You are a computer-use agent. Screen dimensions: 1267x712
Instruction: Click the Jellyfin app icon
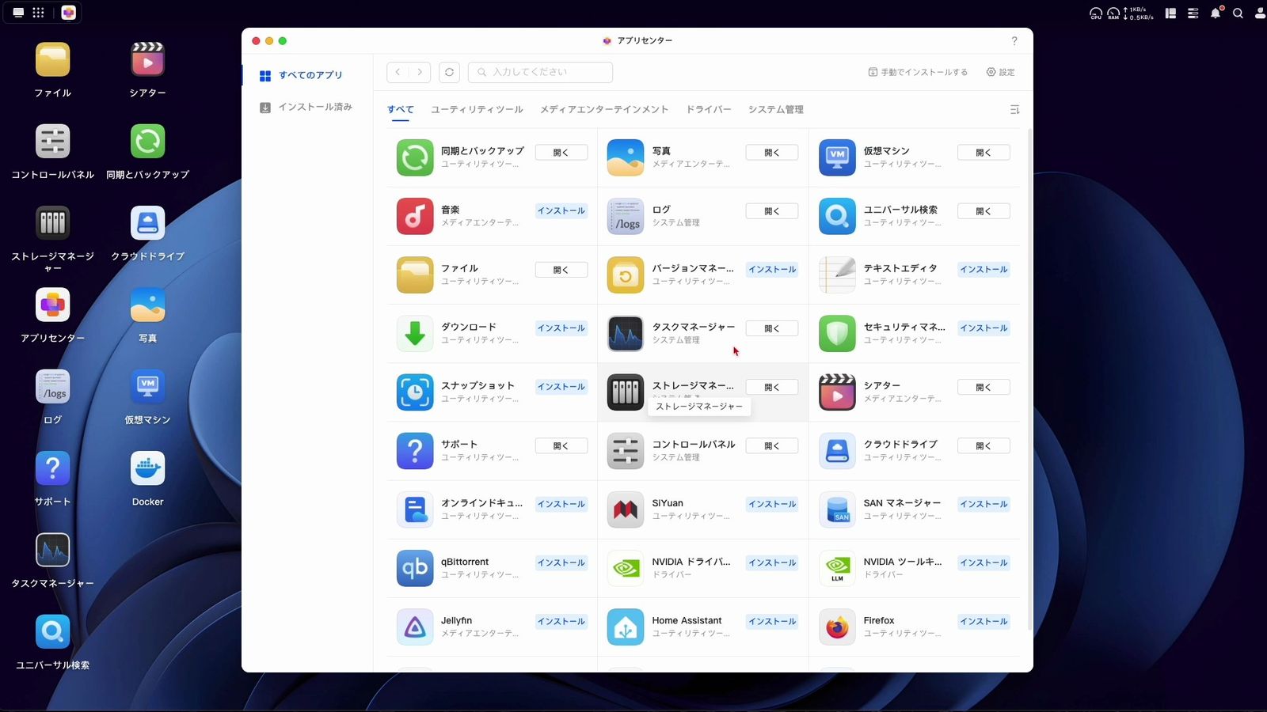coord(415,627)
